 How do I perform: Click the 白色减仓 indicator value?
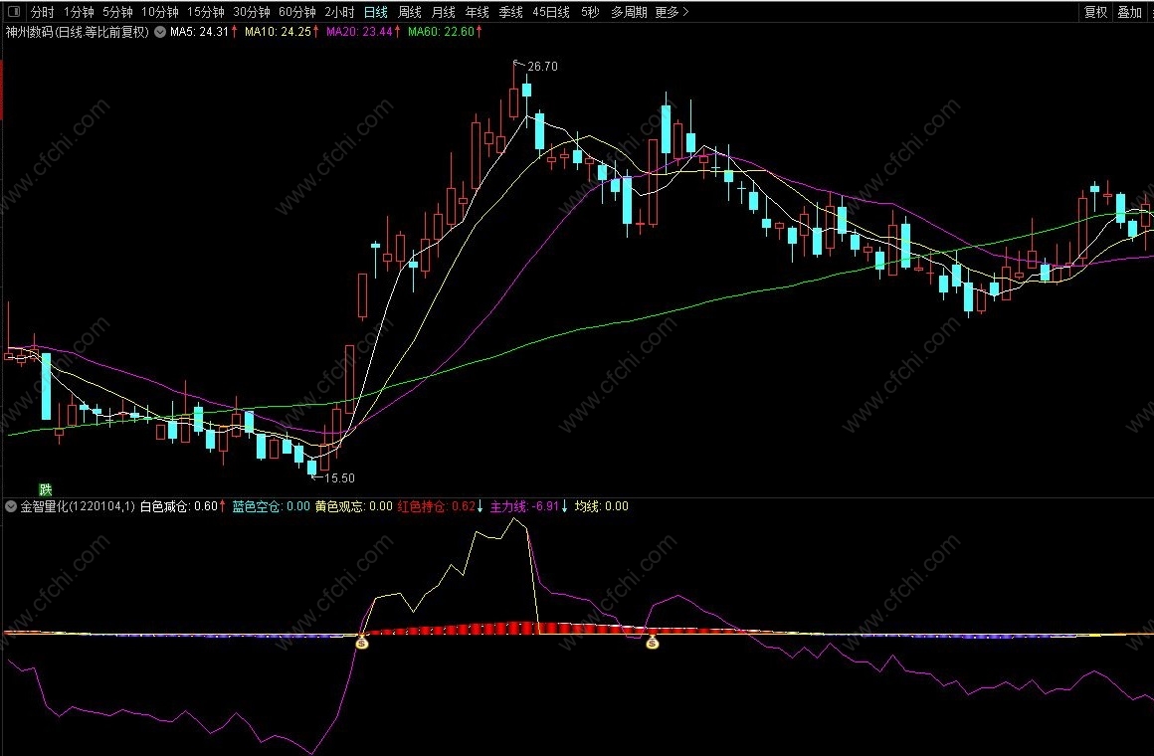click(x=182, y=506)
